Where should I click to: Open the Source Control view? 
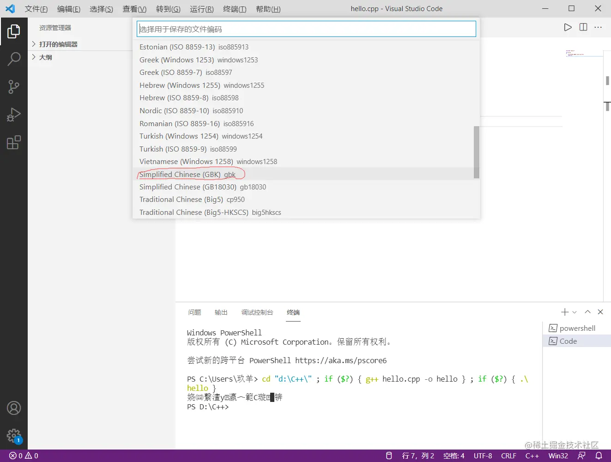[x=14, y=87]
